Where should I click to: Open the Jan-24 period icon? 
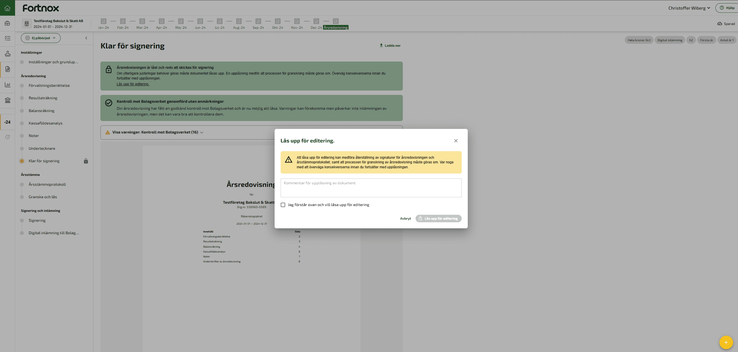104,21
